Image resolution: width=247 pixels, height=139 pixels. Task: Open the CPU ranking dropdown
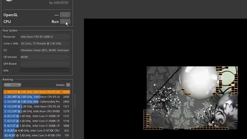12,85
